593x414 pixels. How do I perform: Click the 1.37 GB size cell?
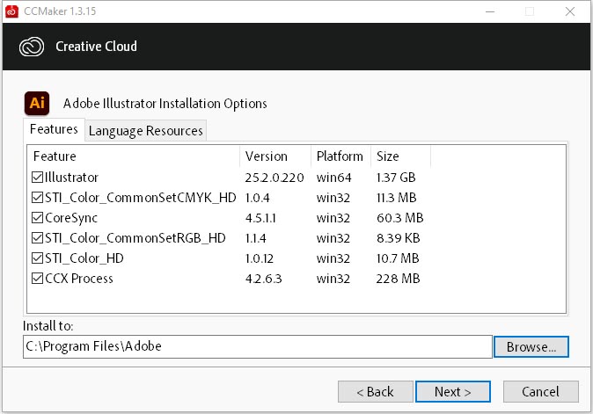(x=396, y=178)
